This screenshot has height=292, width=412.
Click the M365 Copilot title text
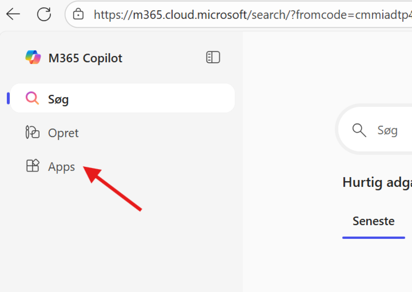(x=85, y=58)
